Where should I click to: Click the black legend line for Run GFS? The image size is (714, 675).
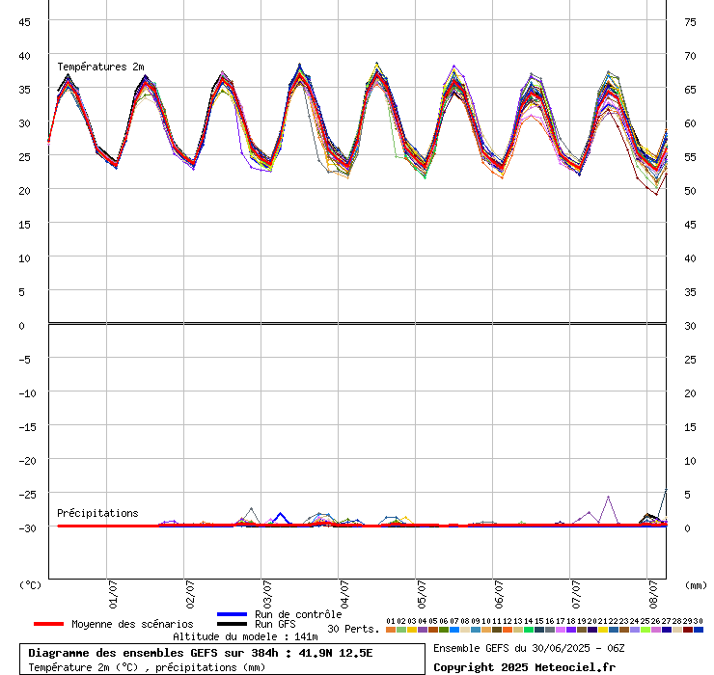[232, 624]
